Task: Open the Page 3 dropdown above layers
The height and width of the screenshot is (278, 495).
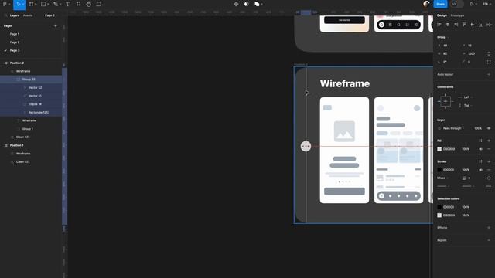Action: (x=49, y=15)
